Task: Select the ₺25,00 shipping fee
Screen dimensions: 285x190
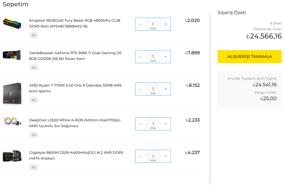Action: (x=268, y=98)
